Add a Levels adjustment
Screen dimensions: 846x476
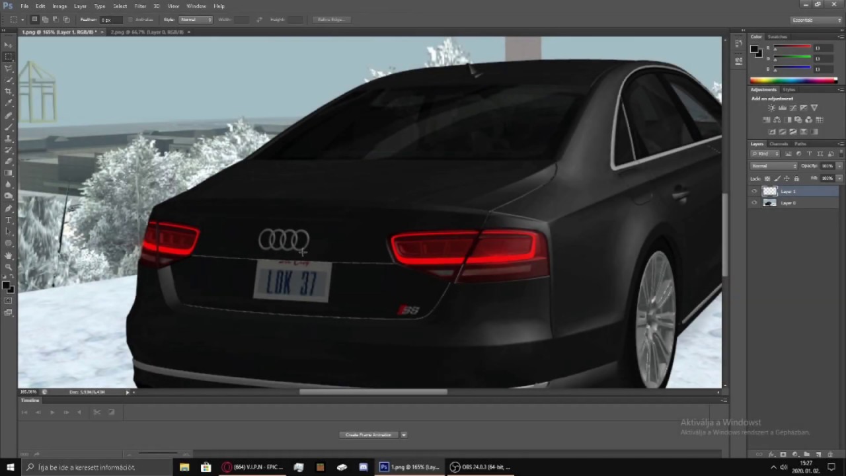pyautogui.click(x=783, y=108)
